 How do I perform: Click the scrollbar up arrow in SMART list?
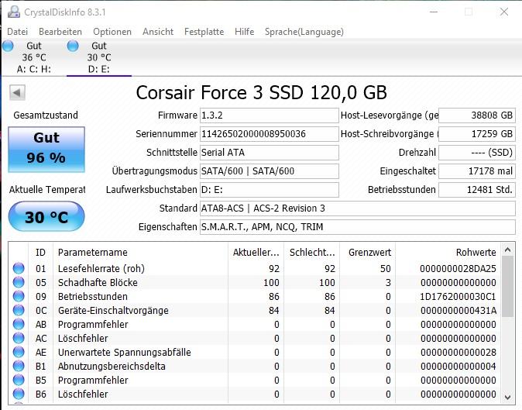click(508, 250)
